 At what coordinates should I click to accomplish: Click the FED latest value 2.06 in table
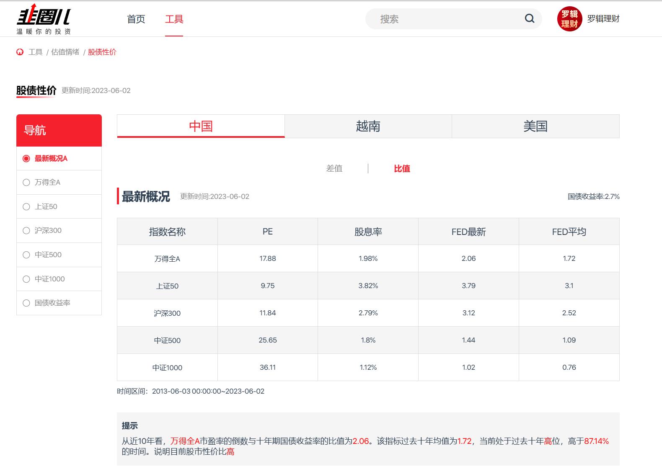pos(468,258)
